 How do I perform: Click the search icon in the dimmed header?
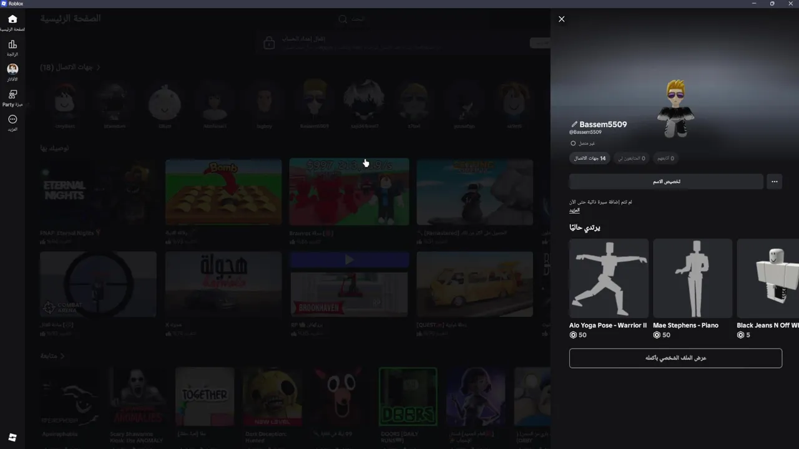(343, 19)
